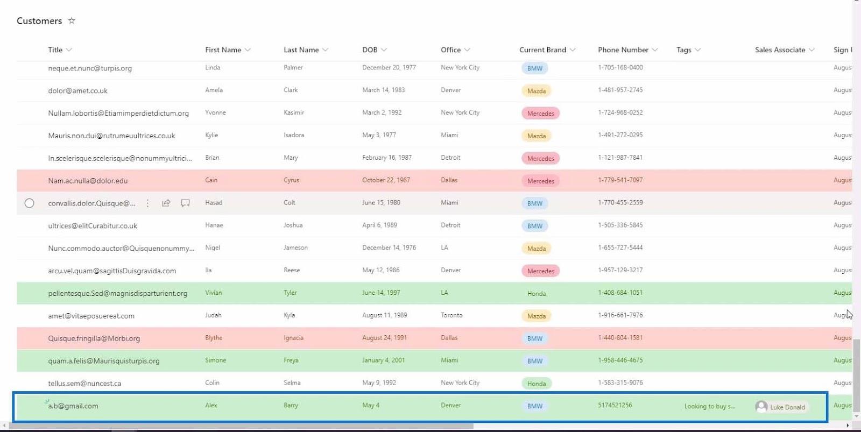Viewport: 861px width, 432px height.
Task: Open the dolor@amet.co.uk item
Action: (x=77, y=91)
